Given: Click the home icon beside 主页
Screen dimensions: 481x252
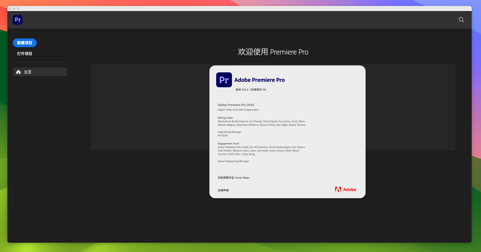Looking at the screenshot, I should pyautogui.click(x=18, y=72).
